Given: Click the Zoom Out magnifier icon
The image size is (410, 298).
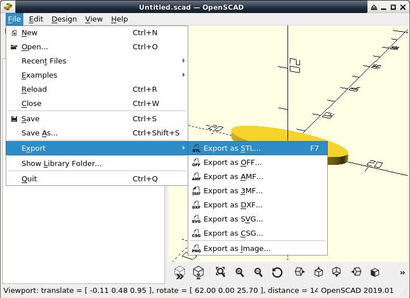Looking at the screenshot, I should [259, 272].
